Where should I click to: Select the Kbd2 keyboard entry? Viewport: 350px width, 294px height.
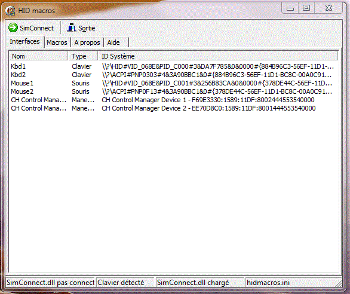(173, 75)
